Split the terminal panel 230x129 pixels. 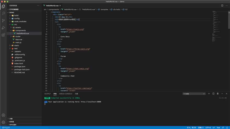coord(213,93)
